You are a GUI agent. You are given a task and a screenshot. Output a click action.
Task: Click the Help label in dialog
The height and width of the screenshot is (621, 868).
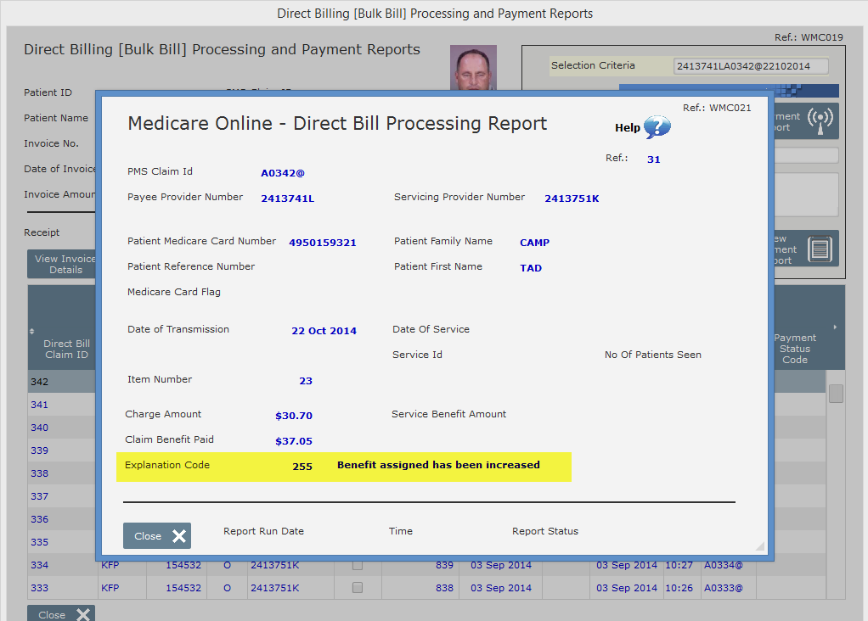627,128
